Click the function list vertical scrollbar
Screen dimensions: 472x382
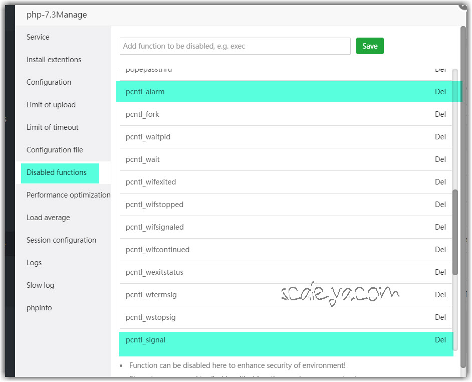(x=455, y=232)
